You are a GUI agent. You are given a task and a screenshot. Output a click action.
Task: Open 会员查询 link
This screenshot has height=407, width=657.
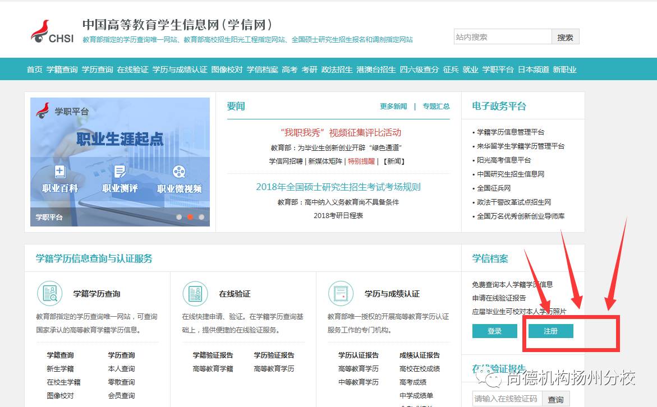(122, 396)
